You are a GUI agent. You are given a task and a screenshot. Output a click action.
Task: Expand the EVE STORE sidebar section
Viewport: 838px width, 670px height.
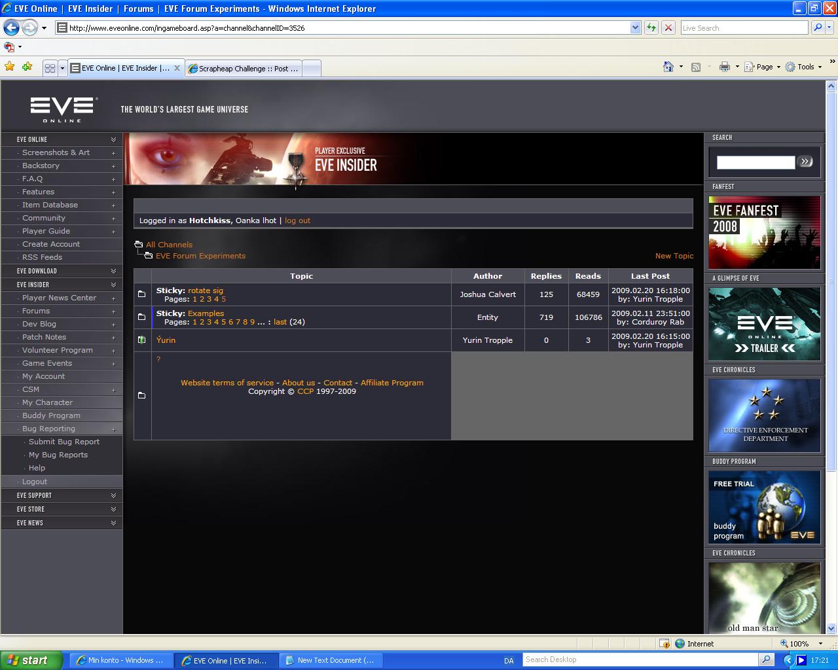coord(113,509)
